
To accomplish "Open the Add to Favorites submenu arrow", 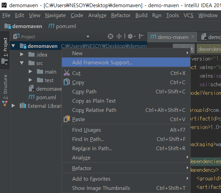I will pos(187,178).
